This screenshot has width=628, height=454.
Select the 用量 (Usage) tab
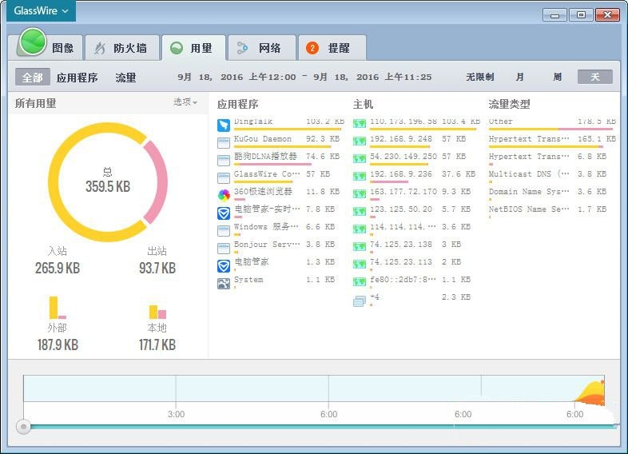(x=193, y=48)
